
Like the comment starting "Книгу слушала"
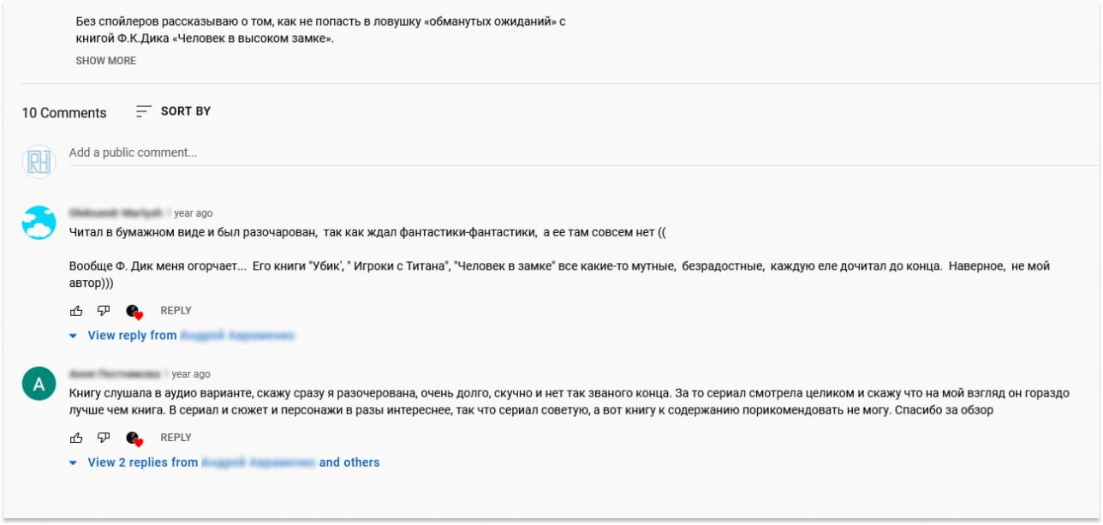pos(76,438)
